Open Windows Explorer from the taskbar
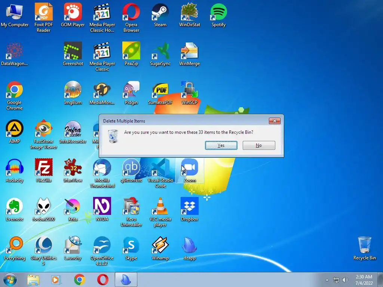 click(33, 280)
